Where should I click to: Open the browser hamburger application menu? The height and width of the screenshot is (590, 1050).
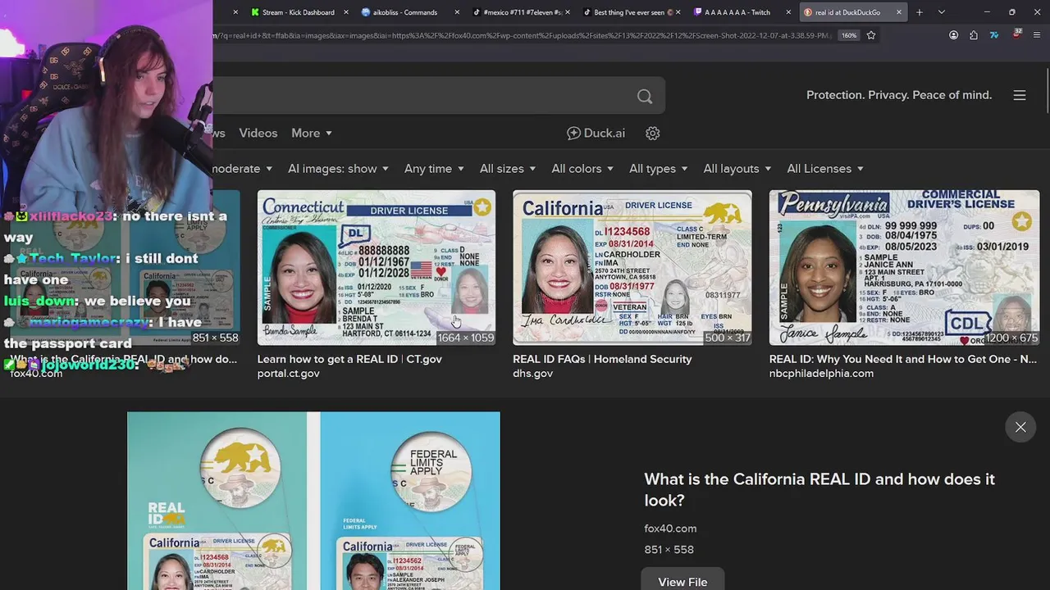click(x=1038, y=35)
